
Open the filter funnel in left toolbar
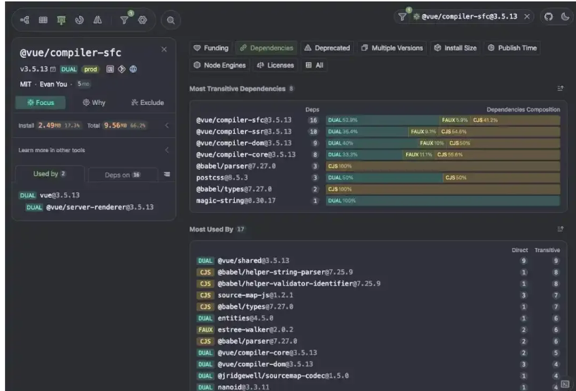click(x=125, y=20)
